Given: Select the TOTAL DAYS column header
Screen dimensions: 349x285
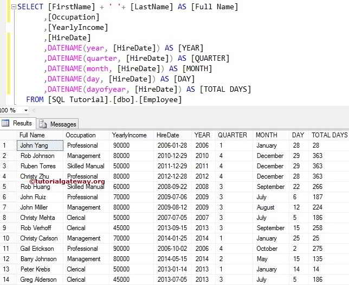Looking at the screenshot, I should [329, 135].
